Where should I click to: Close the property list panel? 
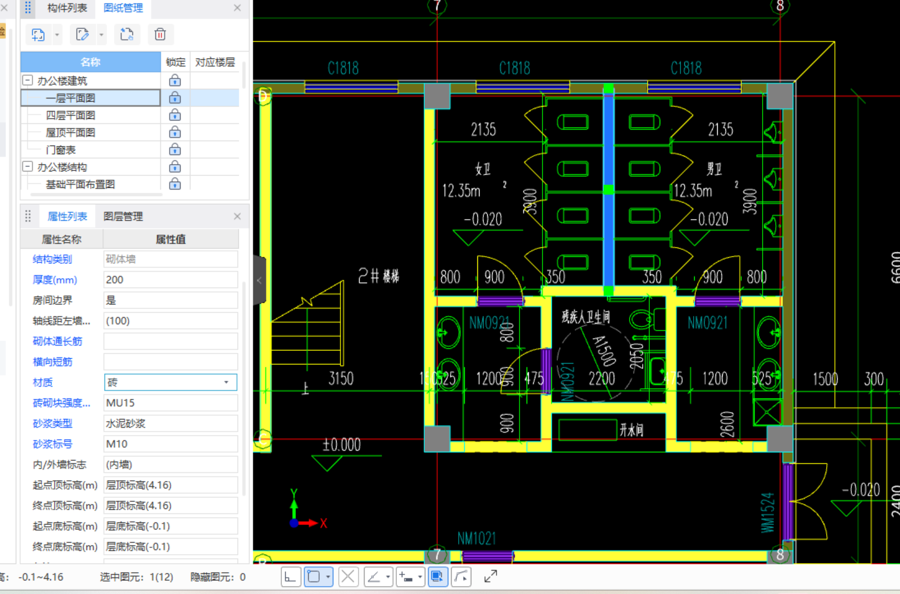pyautogui.click(x=237, y=216)
